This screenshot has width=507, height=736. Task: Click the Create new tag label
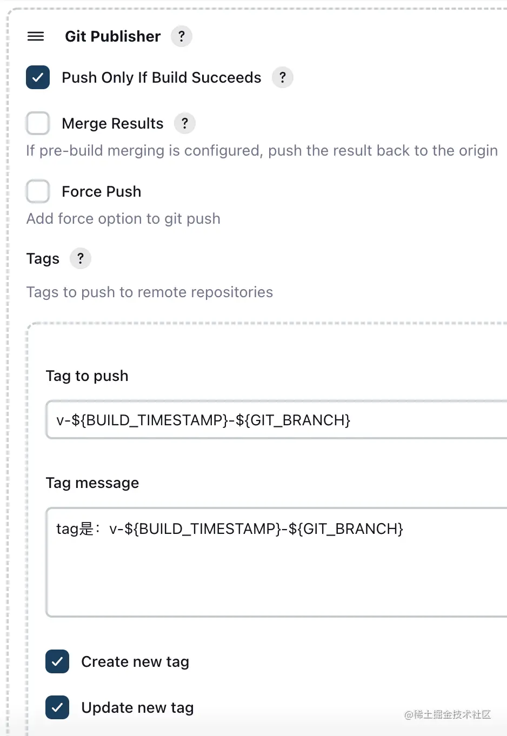click(135, 661)
